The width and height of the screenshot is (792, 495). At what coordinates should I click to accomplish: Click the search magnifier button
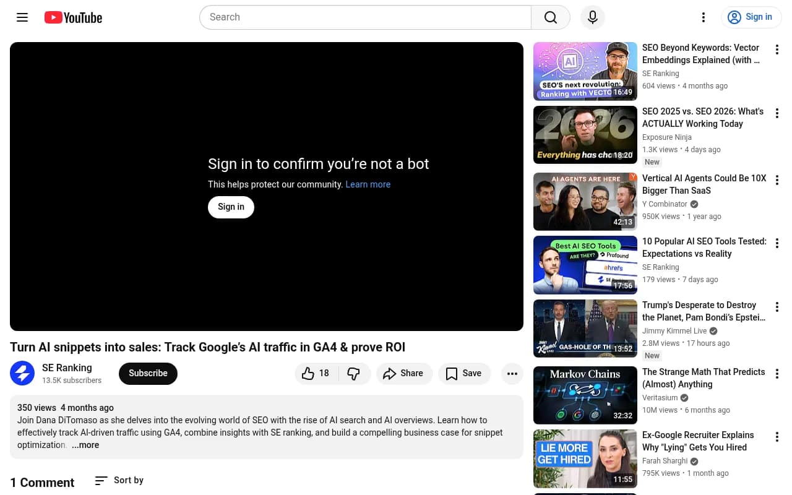[550, 17]
